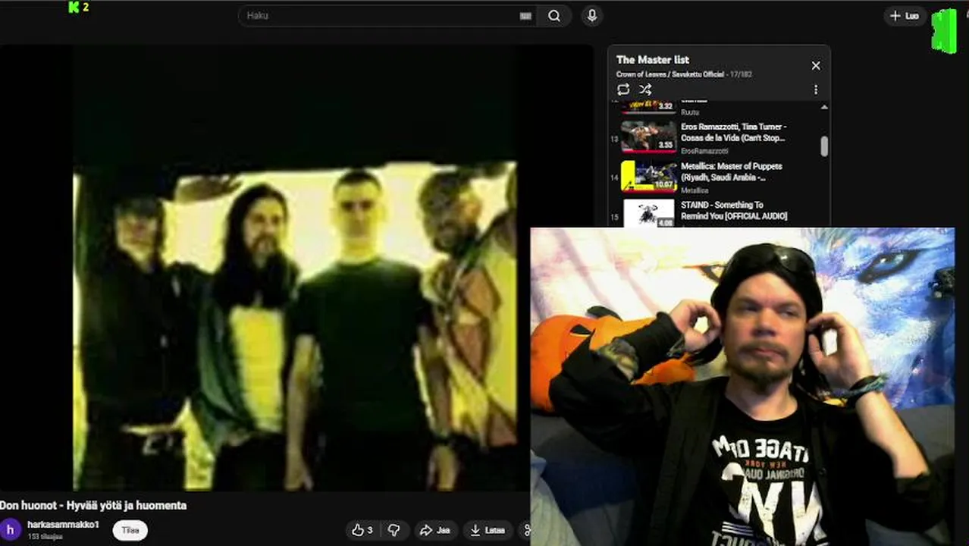969x546 pixels.
Task: Subscribe with the Tilaa button
Action: pyautogui.click(x=130, y=530)
